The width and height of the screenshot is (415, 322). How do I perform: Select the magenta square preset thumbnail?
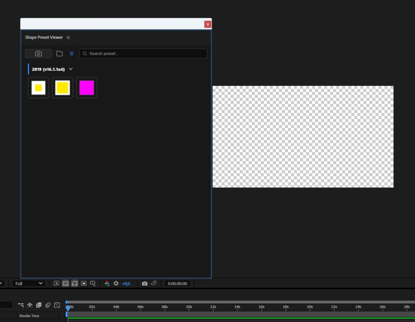(x=87, y=88)
